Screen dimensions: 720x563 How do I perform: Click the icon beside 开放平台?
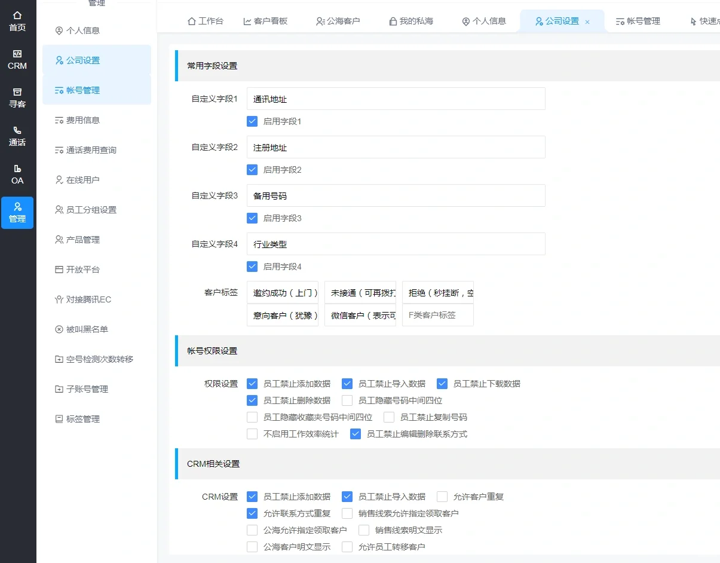point(59,270)
